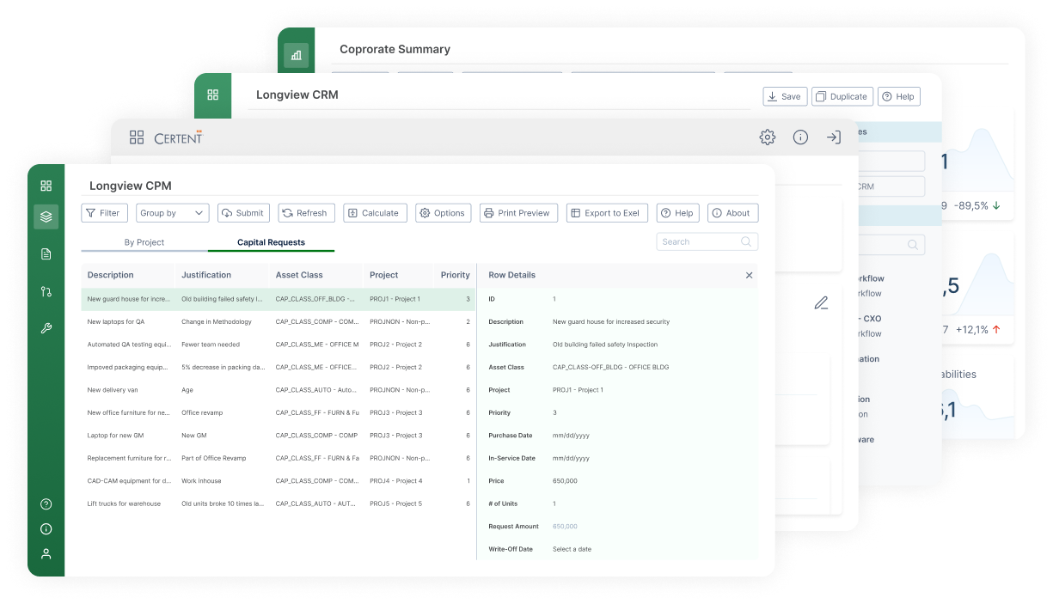Screen dimensions: 1053x604
Task: Open the Group by dropdown
Action: pyautogui.click(x=172, y=213)
